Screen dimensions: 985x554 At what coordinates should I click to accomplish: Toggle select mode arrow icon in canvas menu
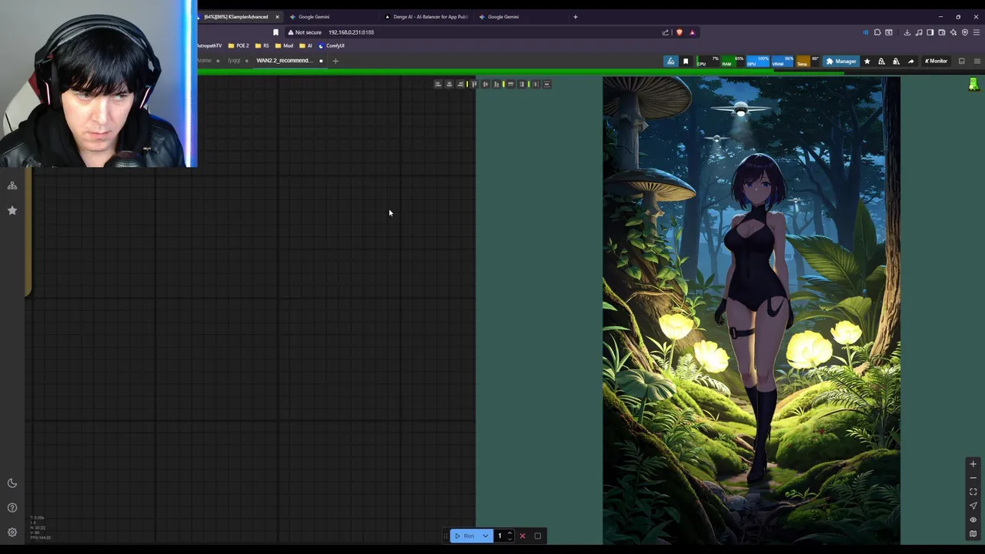coord(973,506)
